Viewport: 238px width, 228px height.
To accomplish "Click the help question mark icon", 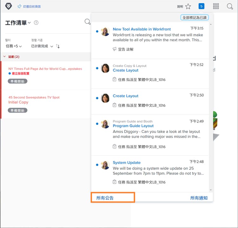I will 36,23.
